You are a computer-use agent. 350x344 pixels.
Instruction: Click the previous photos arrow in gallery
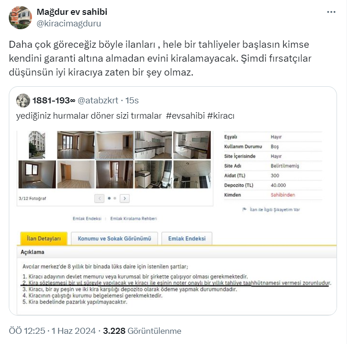(x=100, y=198)
